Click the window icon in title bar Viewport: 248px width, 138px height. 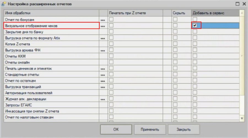click(x=3, y=4)
